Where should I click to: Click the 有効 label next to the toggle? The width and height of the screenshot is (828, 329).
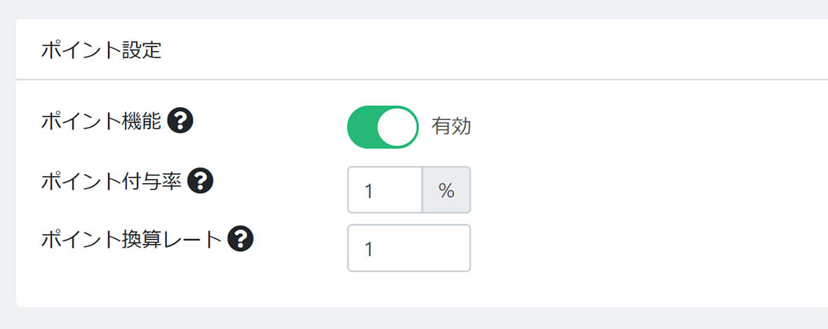coord(451,127)
